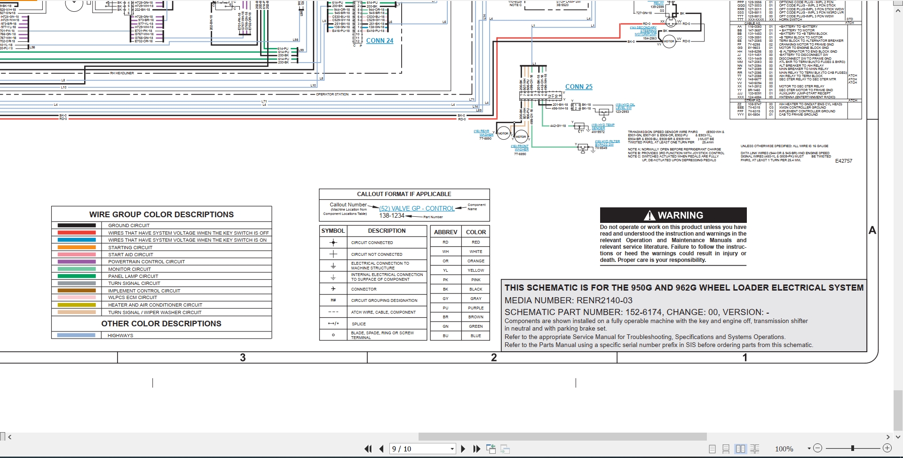
Task: Click the previous view icon
Action: point(491,449)
